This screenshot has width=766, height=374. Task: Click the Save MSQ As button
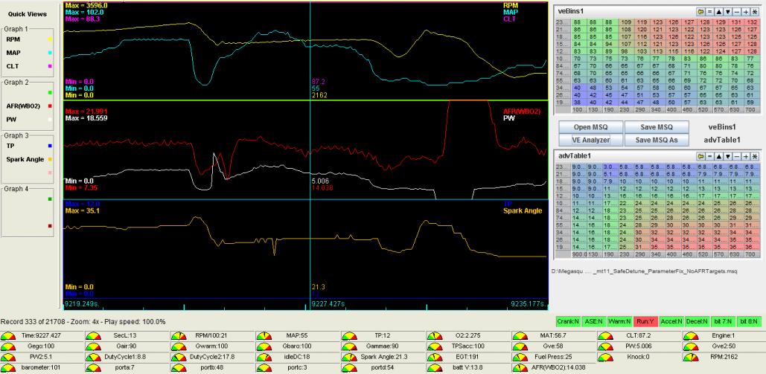click(x=657, y=139)
